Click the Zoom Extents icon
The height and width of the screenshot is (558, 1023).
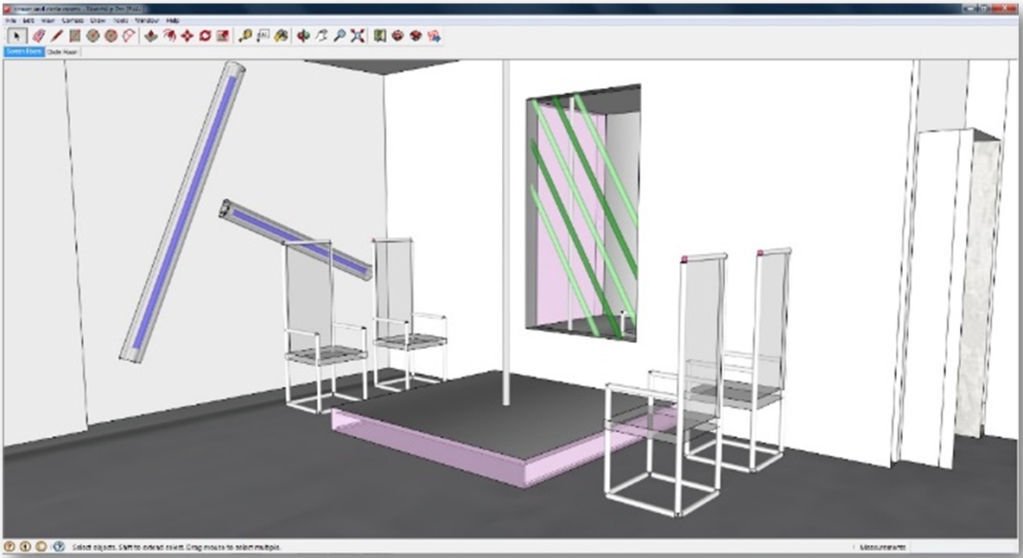click(358, 36)
